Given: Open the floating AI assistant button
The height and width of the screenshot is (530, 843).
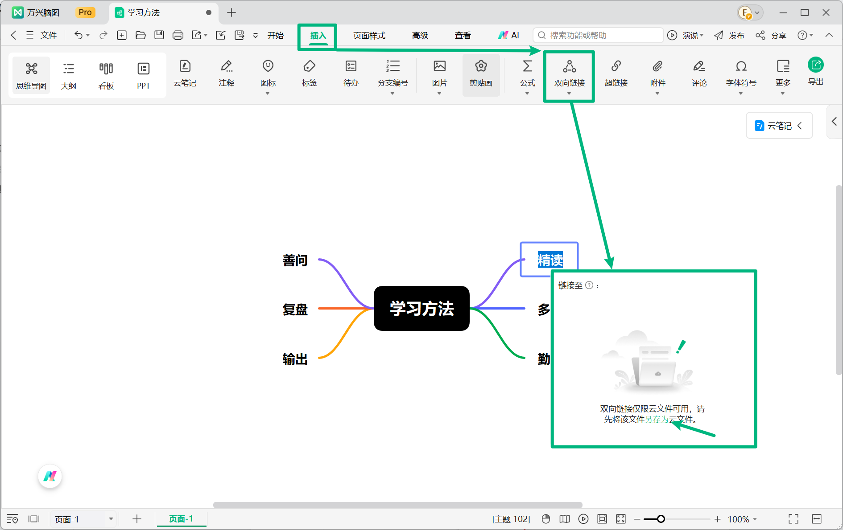Looking at the screenshot, I should 50,476.
